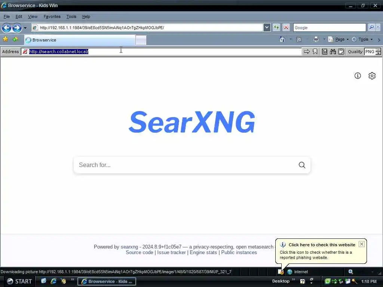Open the Issue tracker link
383x287 pixels.
(x=171, y=253)
